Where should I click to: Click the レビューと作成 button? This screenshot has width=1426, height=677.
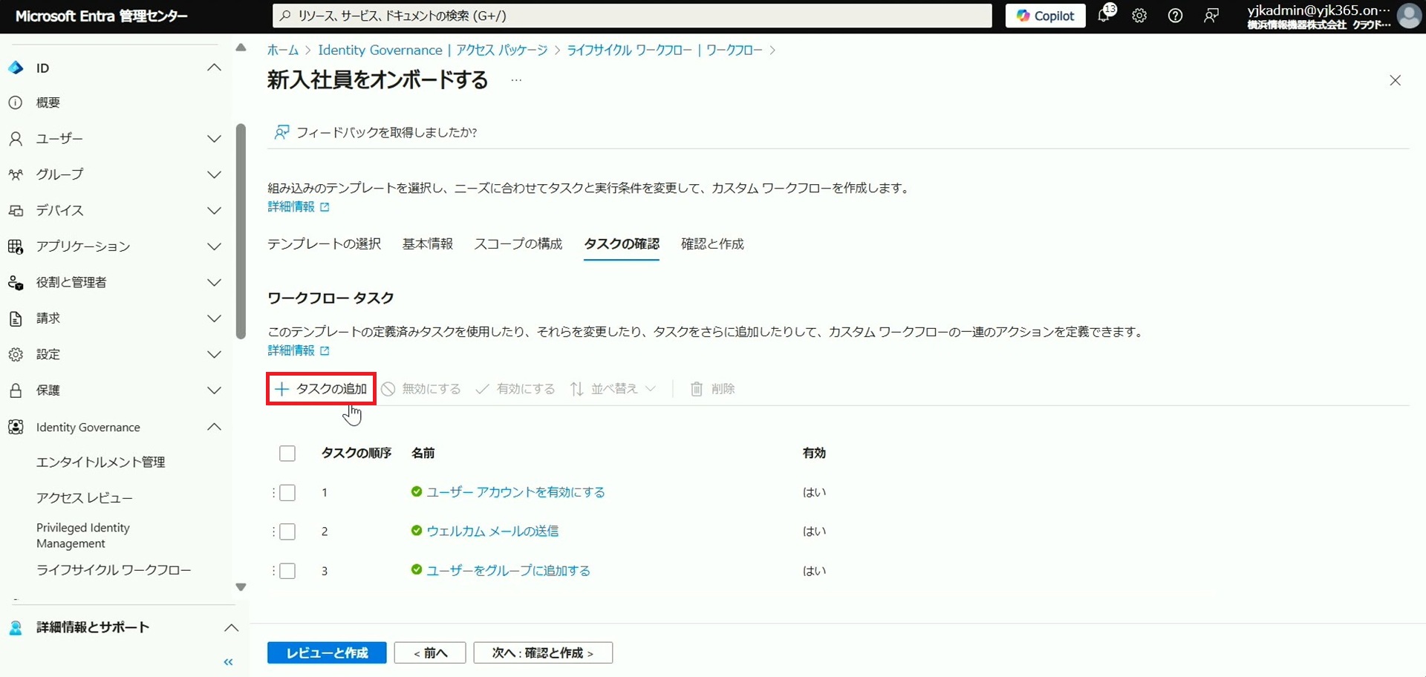327,653
